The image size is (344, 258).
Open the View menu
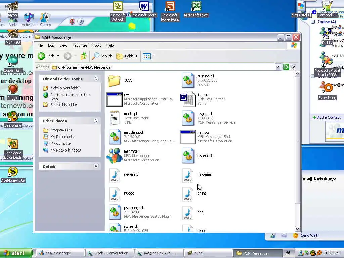point(63,45)
